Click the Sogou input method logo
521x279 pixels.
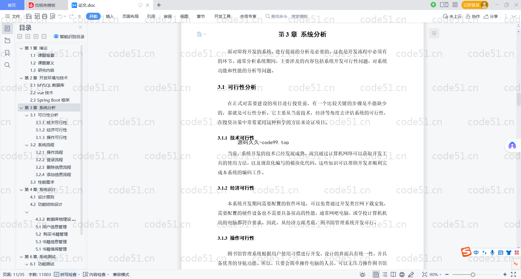(466, 252)
